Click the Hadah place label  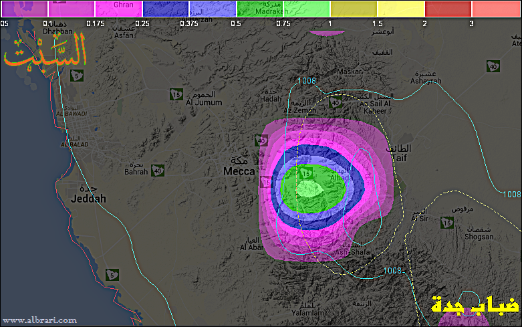tap(271, 99)
